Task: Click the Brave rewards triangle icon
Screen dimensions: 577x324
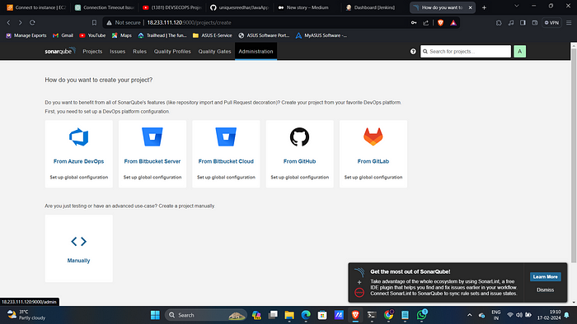Action: [453, 23]
